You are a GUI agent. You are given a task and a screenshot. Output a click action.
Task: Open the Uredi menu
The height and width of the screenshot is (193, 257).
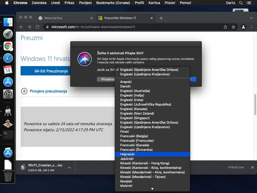coord(55,3)
